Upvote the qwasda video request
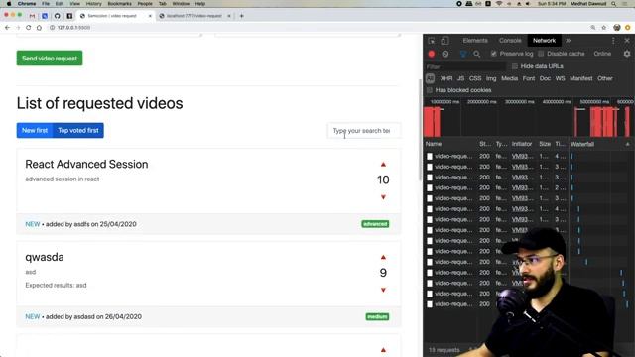635x357 pixels. (383, 257)
